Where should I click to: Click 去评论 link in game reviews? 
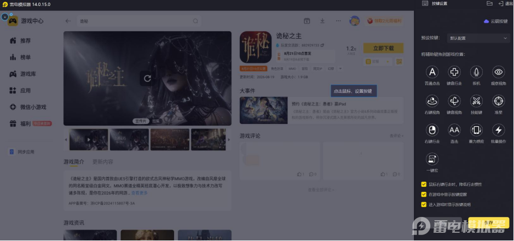[397, 136]
